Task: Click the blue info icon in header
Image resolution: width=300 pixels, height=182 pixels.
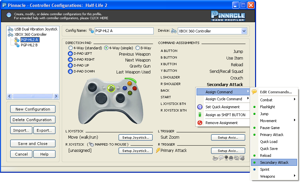Action: [9, 15]
